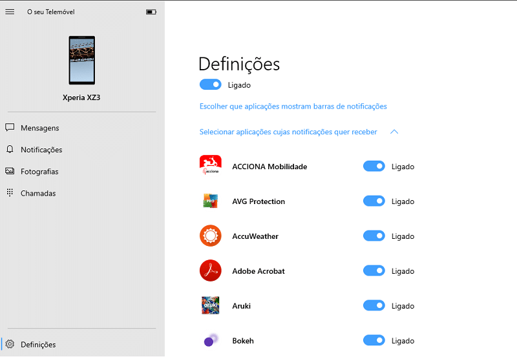Select Definições in the sidebar
517x357 pixels.
(82, 344)
